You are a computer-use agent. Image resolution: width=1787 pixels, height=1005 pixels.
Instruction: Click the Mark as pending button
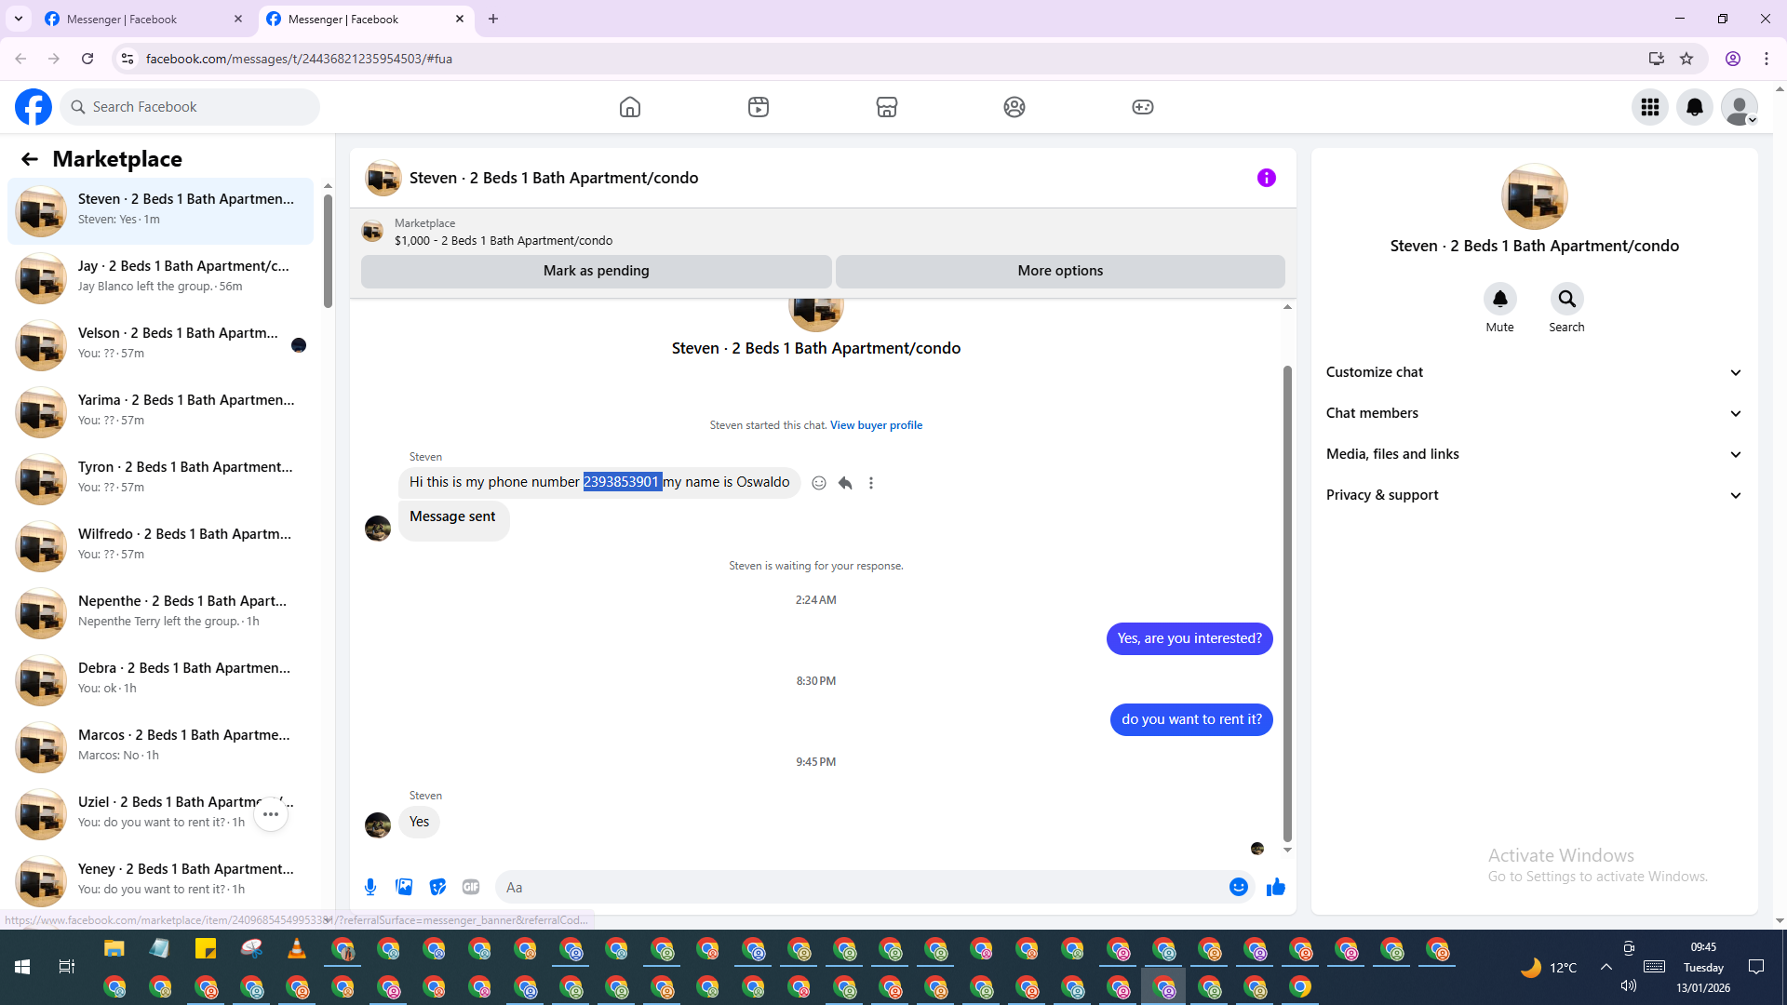(x=596, y=271)
